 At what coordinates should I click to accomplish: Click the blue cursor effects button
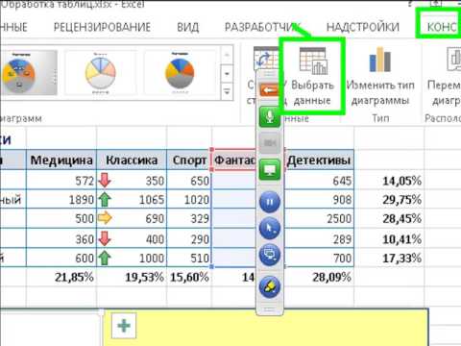[270, 228]
